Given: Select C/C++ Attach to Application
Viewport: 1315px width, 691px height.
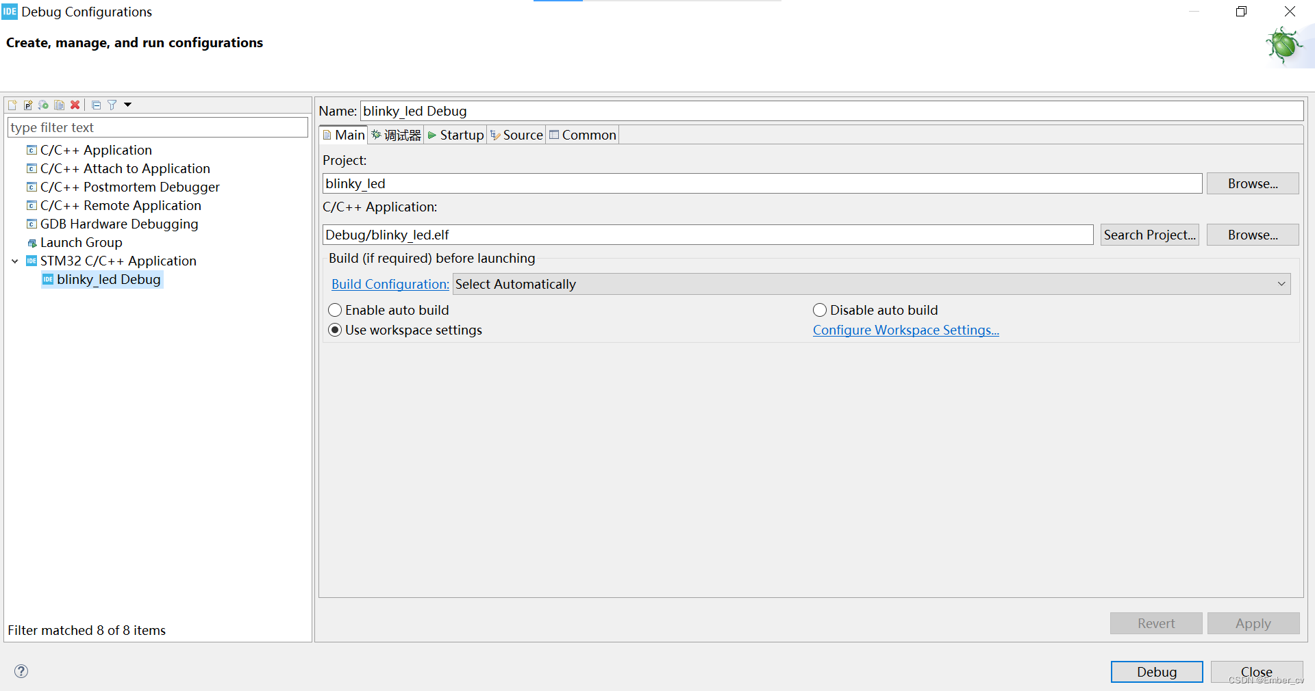Looking at the screenshot, I should coord(125,168).
